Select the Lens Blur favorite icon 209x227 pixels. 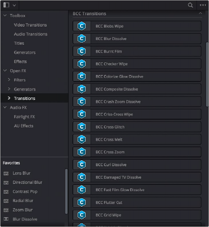[x=6, y=173]
